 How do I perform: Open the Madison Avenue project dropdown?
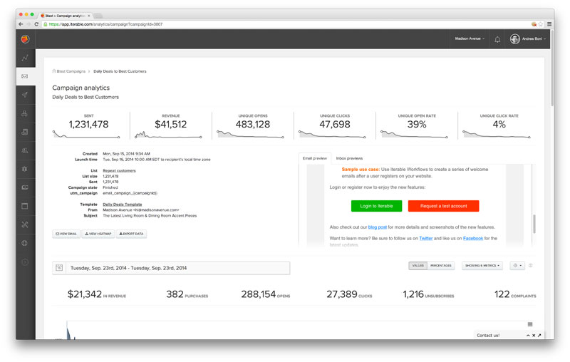pyautogui.click(x=470, y=38)
